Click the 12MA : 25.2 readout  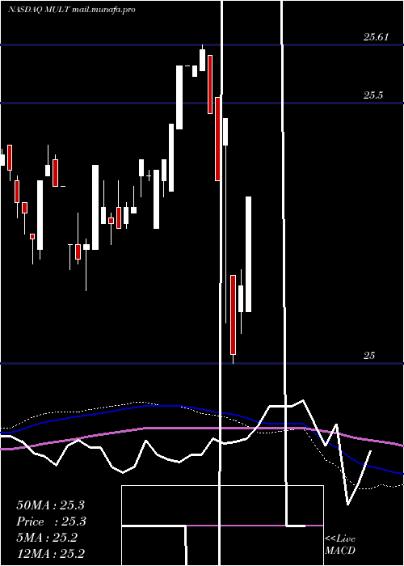pyautogui.click(x=50, y=554)
